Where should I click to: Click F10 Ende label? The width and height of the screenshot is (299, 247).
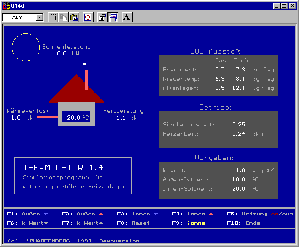click(244, 223)
